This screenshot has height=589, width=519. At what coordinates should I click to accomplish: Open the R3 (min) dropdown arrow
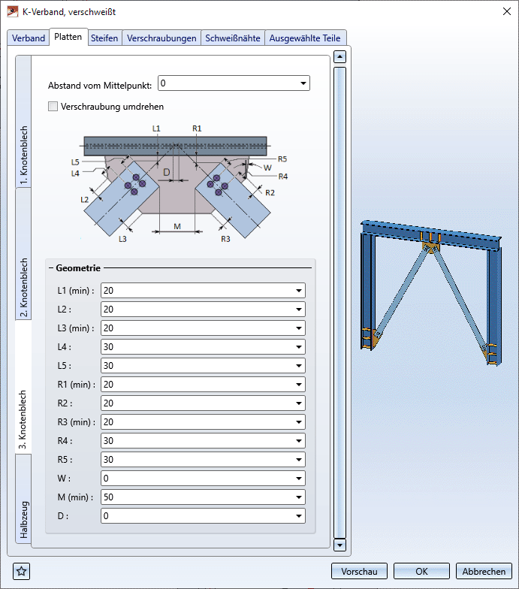pos(299,422)
